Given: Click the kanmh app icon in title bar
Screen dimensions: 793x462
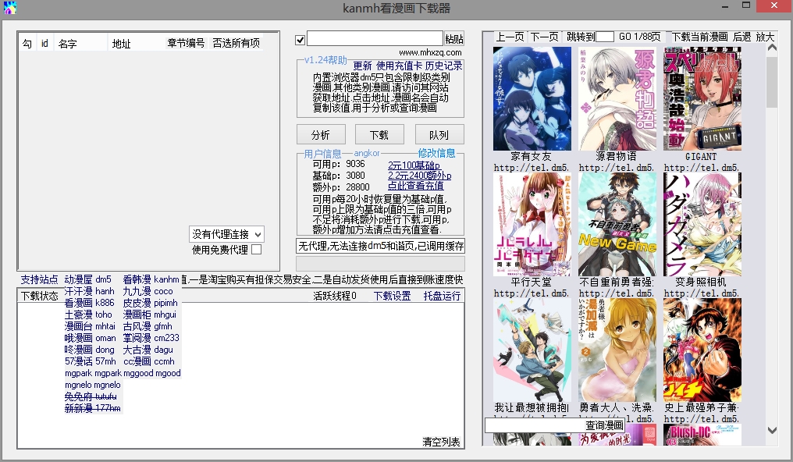Looking at the screenshot, I should click(x=9, y=7).
